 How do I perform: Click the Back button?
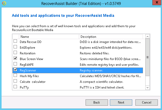click(x=97, y=102)
